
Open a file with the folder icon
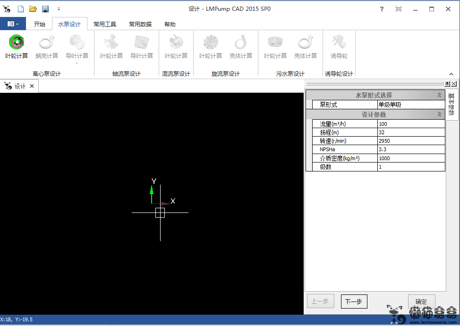(33, 9)
